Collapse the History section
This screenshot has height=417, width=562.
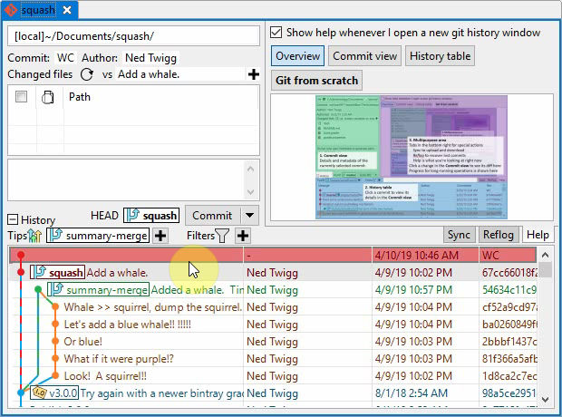[x=13, y=219]
